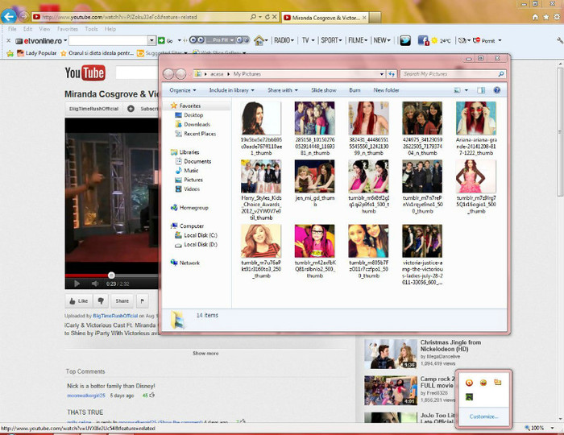Open the View menu in browser
564x435 pixels.
click(44, 29)
